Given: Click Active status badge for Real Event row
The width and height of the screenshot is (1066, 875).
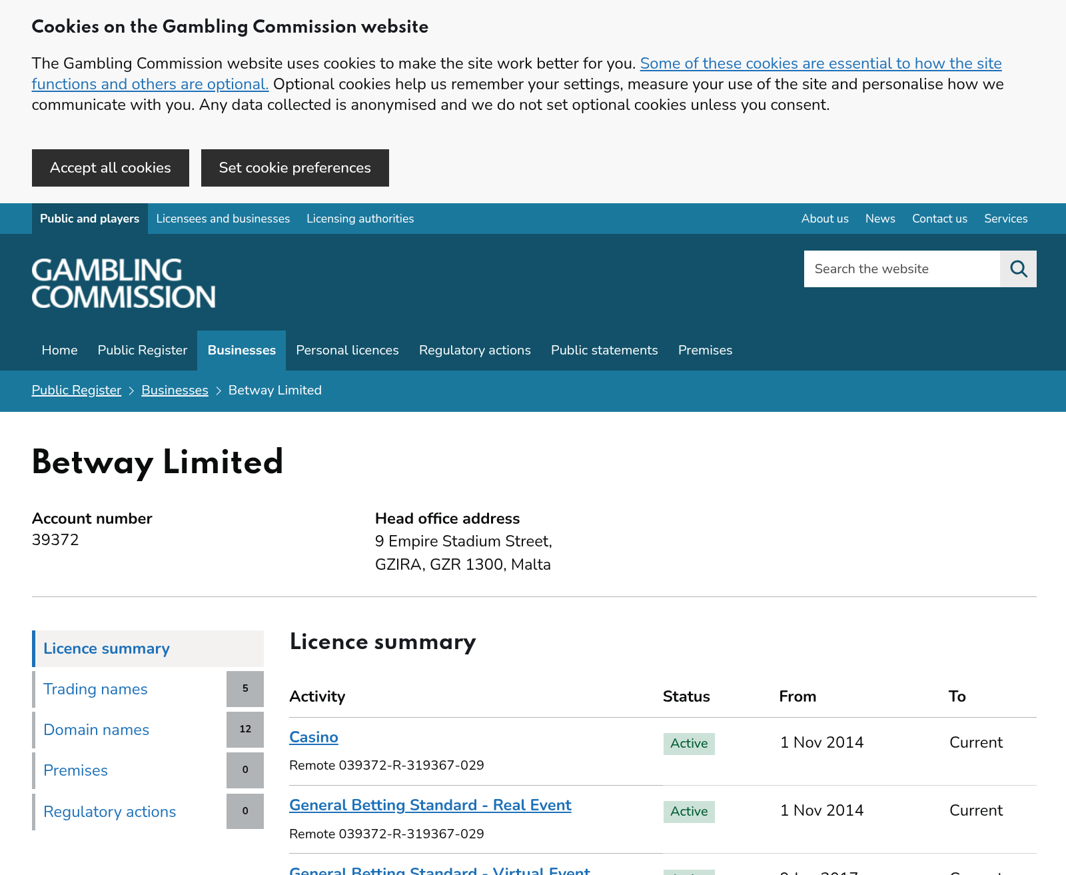Looking at the screenshot, I should 689,812.
